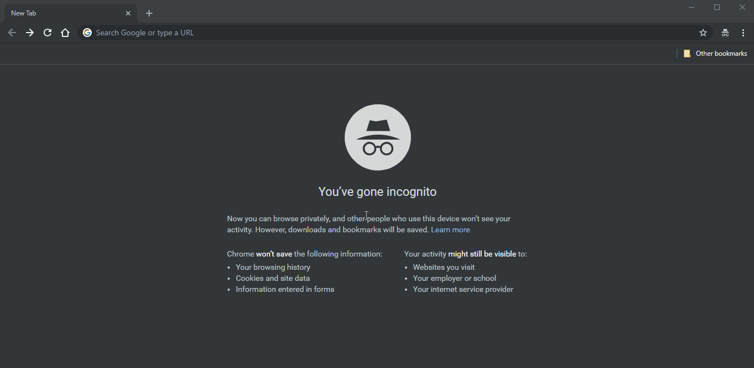
Task: Click the "Websites you visit" list item
Action: 444,267
